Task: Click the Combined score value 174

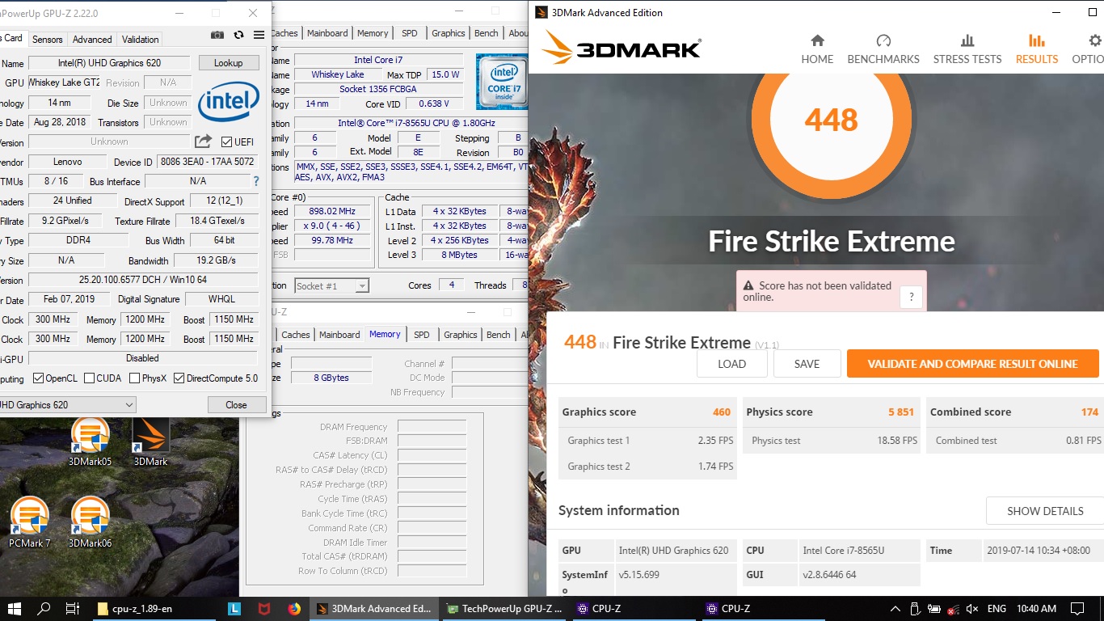Action: pos(1089,412)
